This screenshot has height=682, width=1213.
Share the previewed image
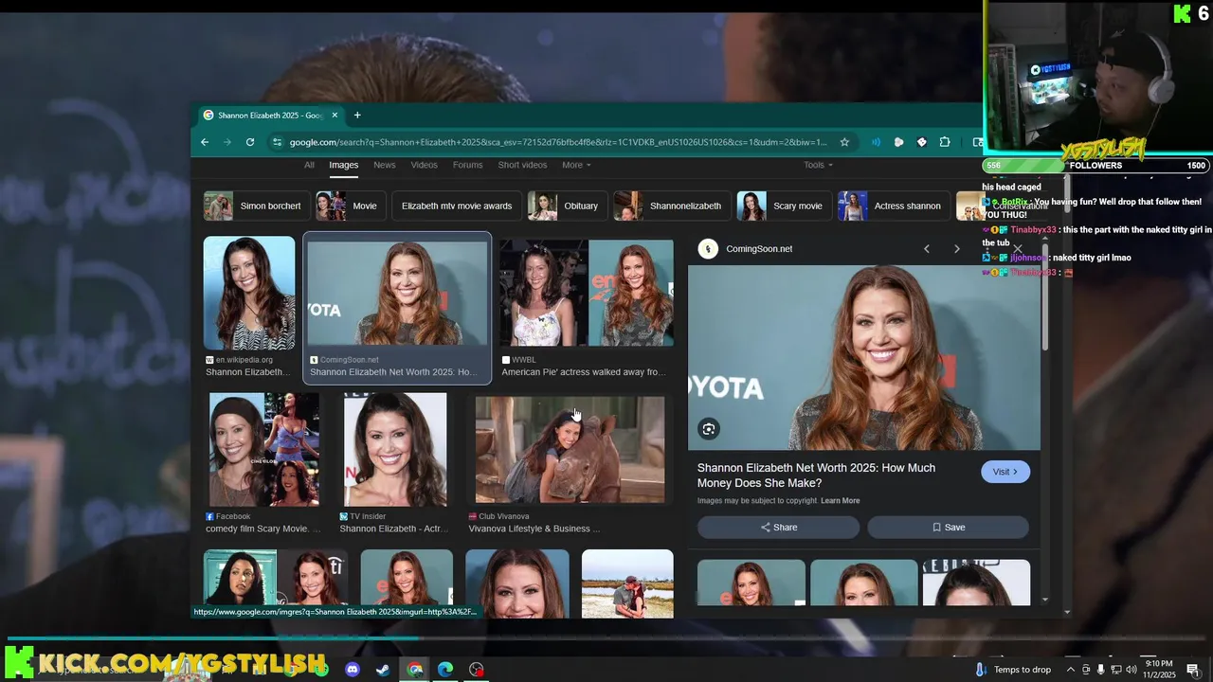tap(778, 528)
